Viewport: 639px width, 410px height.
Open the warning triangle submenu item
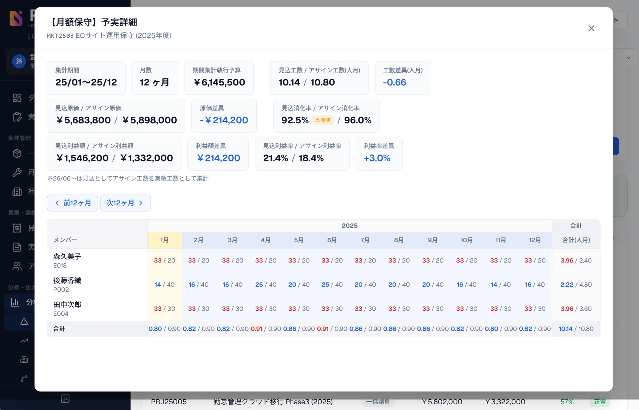click(x=24, y=321)
